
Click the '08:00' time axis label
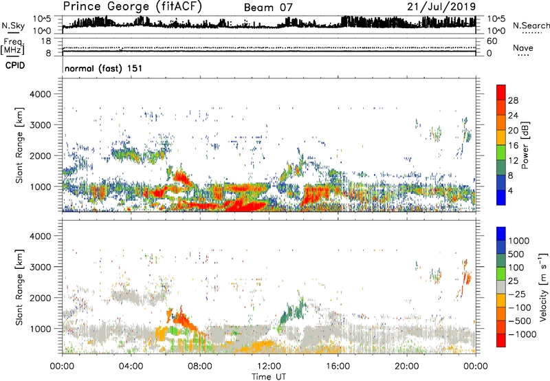point(200,367)
